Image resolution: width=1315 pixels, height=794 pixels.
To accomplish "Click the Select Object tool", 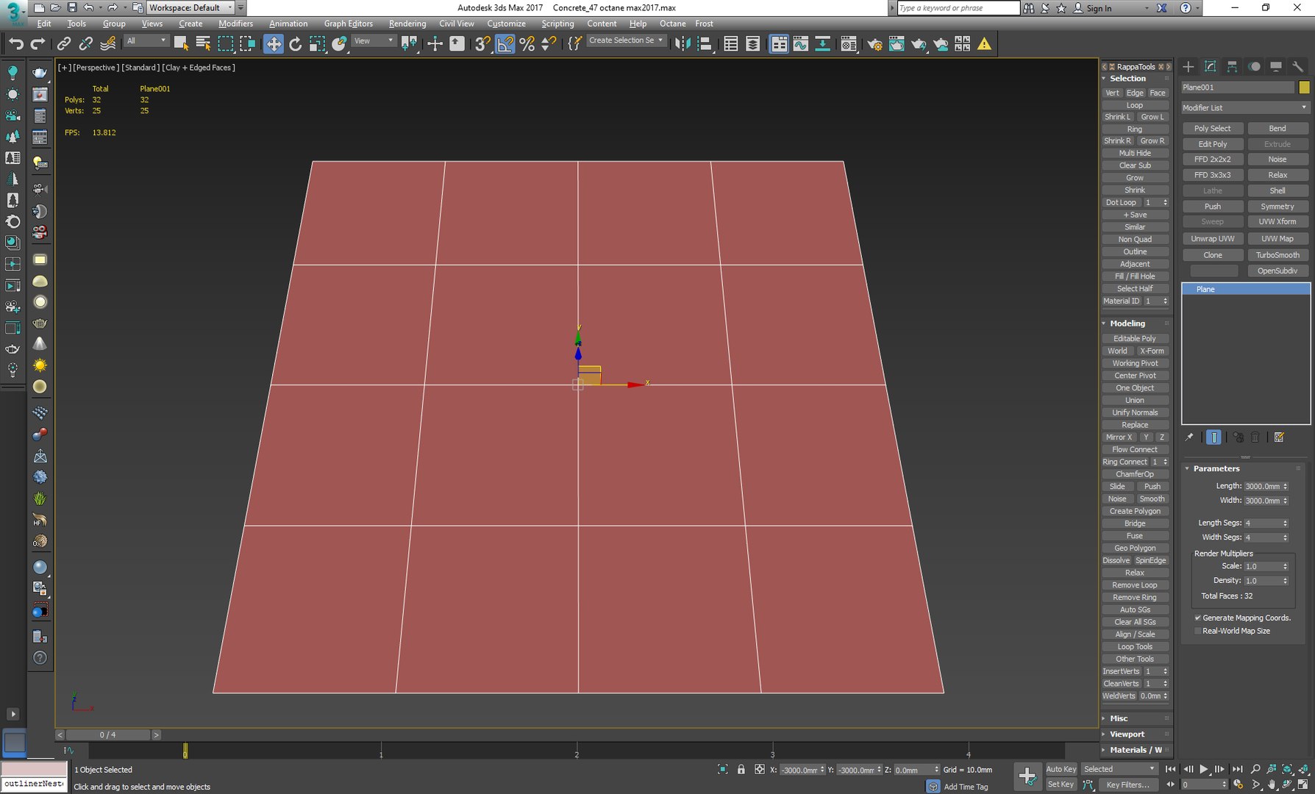I will (181, 44).
